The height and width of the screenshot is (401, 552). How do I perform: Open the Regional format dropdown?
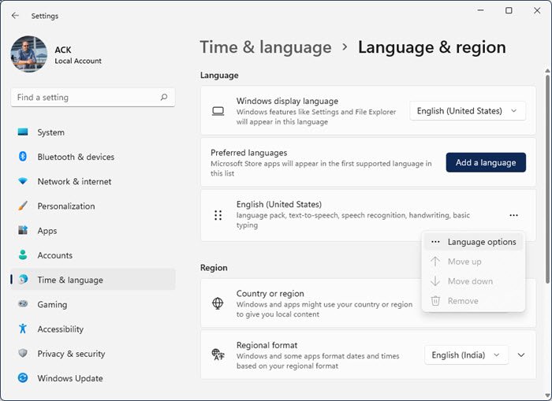point(466,355)
